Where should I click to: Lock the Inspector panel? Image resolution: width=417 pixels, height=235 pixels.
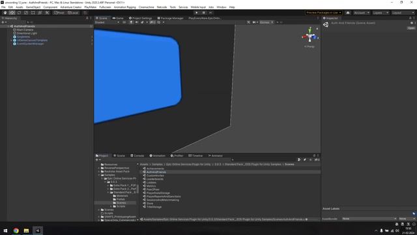click(410, 18)
